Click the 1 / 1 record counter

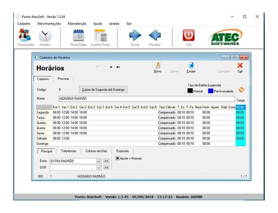pos(244,176)
